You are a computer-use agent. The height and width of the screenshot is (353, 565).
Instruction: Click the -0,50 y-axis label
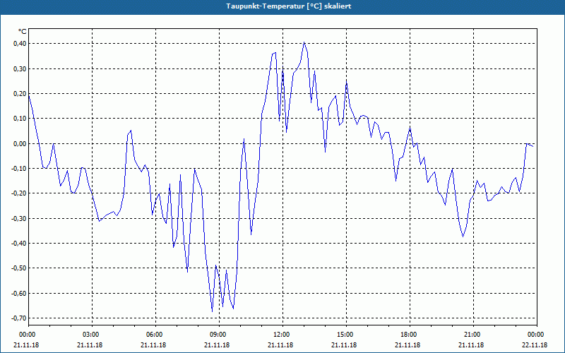[x=19, y=268]
